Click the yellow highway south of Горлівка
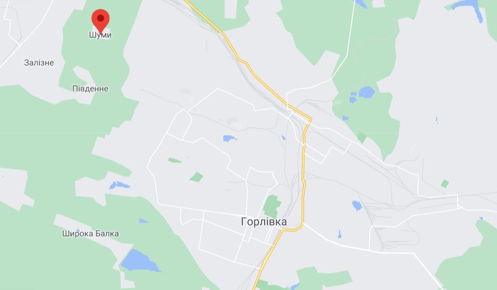The height and width of the screenshot is (290, 497). pyautogui.click(x=269, y=253)
